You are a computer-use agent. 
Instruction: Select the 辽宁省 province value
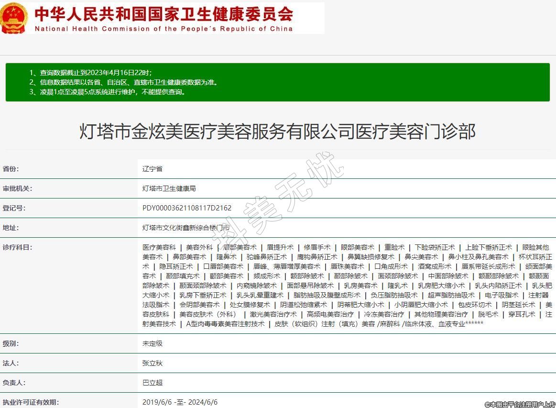coord(153,169)
